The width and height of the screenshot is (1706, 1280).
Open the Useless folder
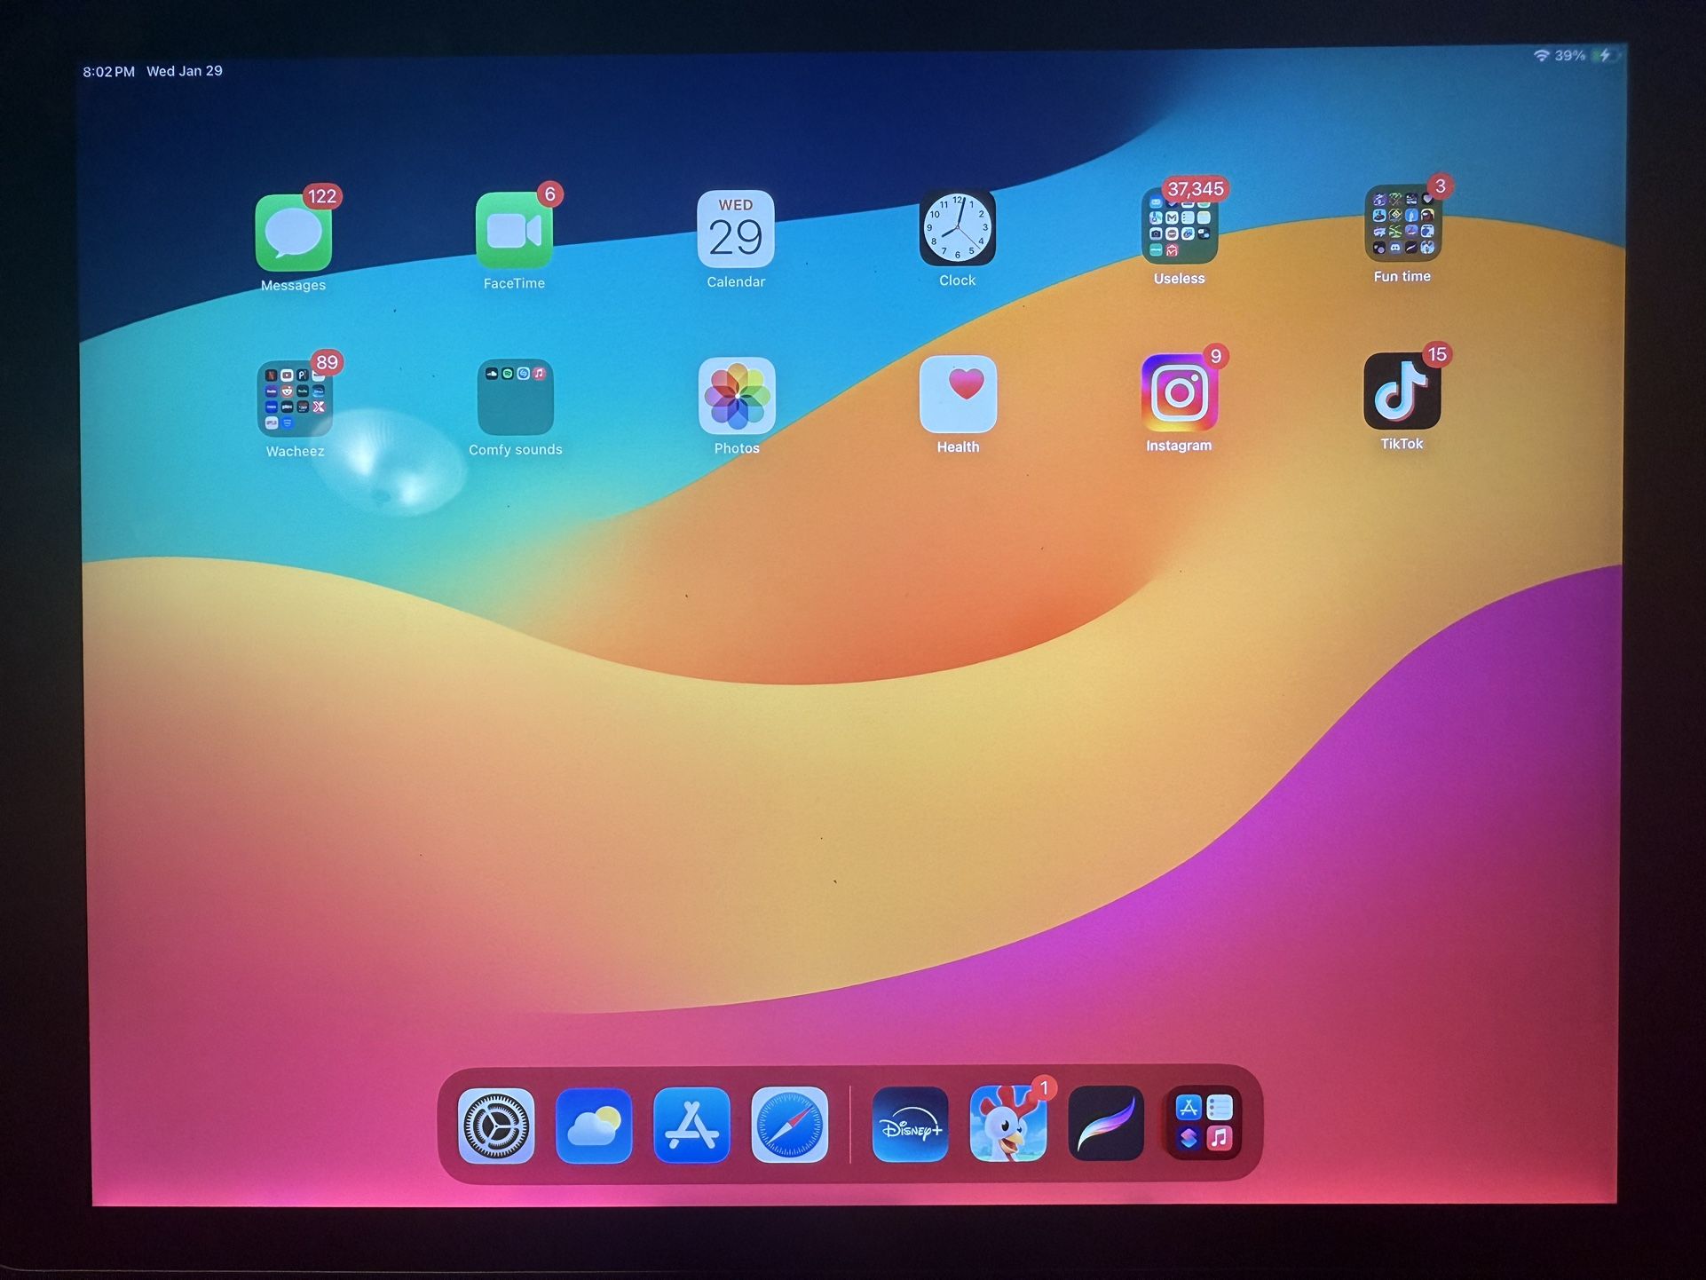(1179, 229)
